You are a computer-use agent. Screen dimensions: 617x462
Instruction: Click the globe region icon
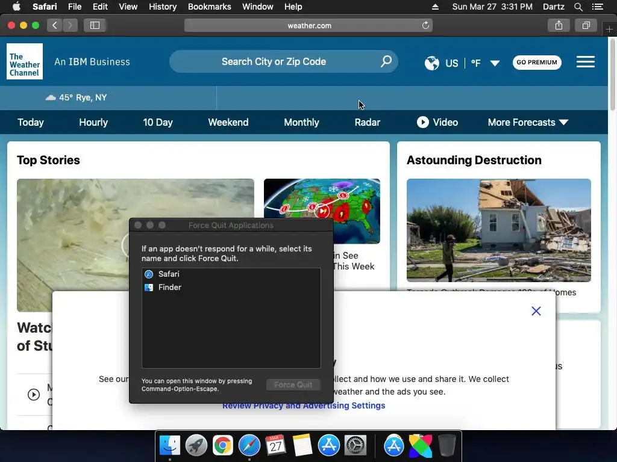pyautogui.click(x=431, y=63)
